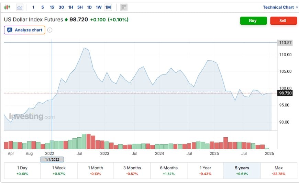The width and height of the screenshot is (299, 183).
Task: Click the 2025 label on time axis
Action: click(x=214, y=153)
